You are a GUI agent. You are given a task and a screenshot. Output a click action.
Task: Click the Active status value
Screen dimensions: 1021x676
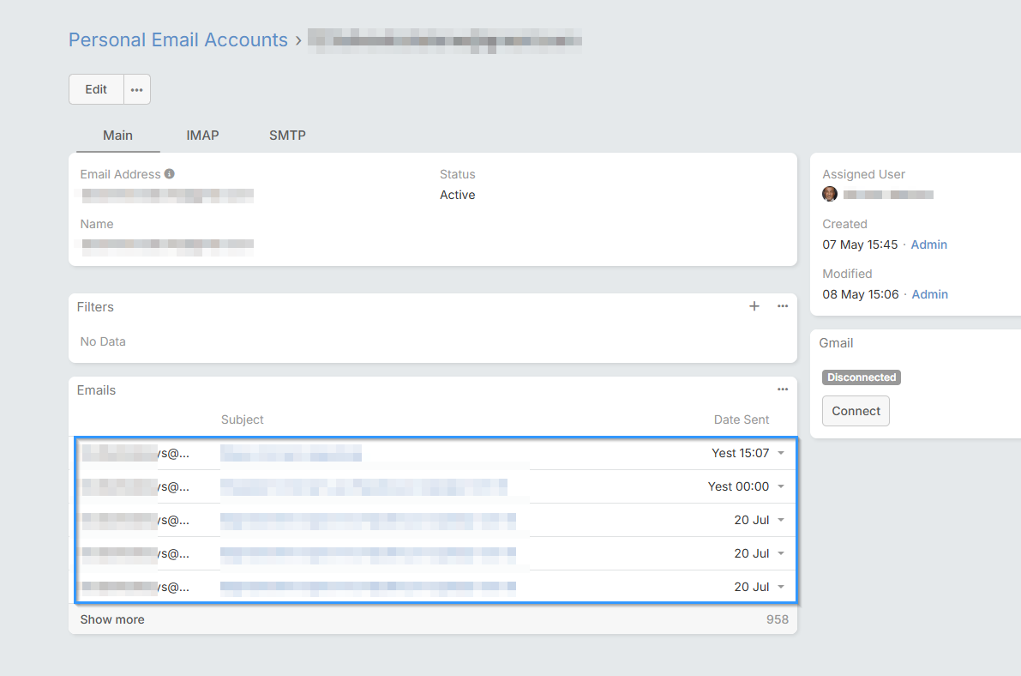457,195
